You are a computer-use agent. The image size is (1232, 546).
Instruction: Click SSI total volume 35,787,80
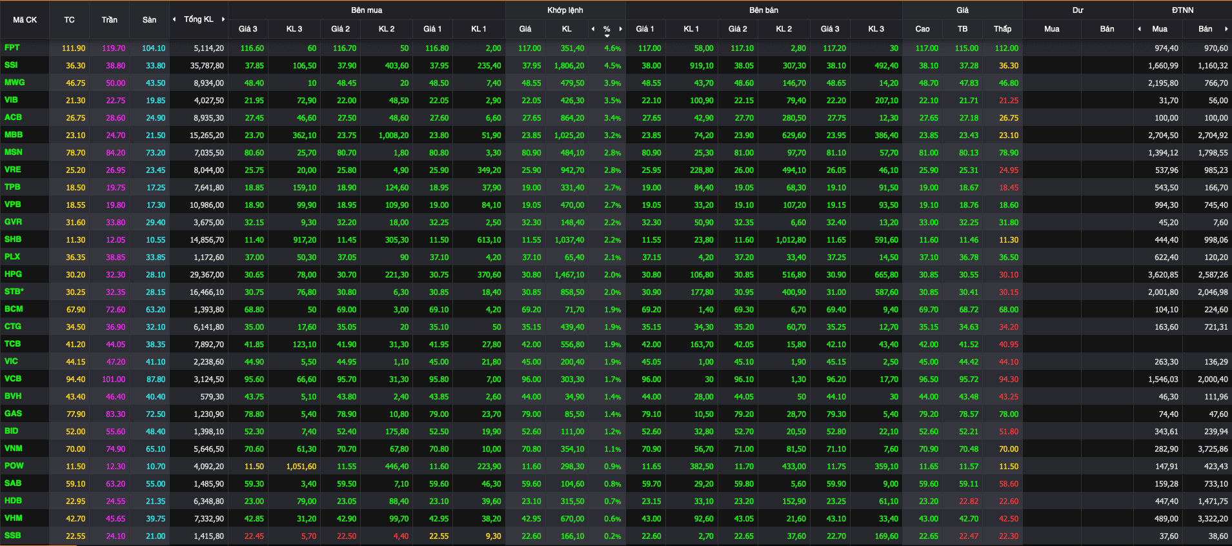207,66
